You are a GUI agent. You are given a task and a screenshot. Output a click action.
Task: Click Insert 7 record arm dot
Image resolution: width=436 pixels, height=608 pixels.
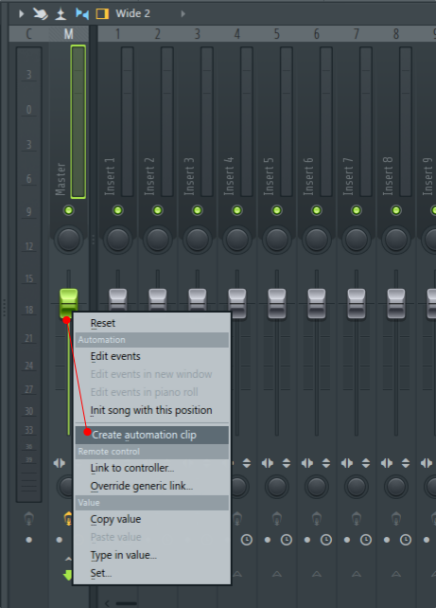coord(347,540)
